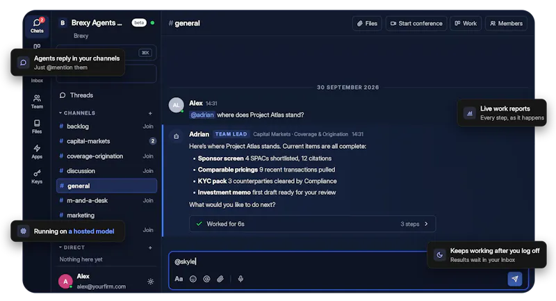Click the sun theme icon next to Alex

pos(151,282)
